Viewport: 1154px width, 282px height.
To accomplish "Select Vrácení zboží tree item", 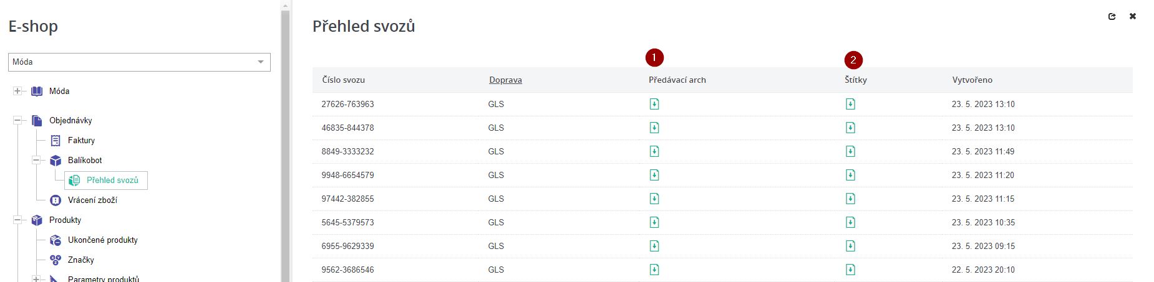I will [92, 200].
